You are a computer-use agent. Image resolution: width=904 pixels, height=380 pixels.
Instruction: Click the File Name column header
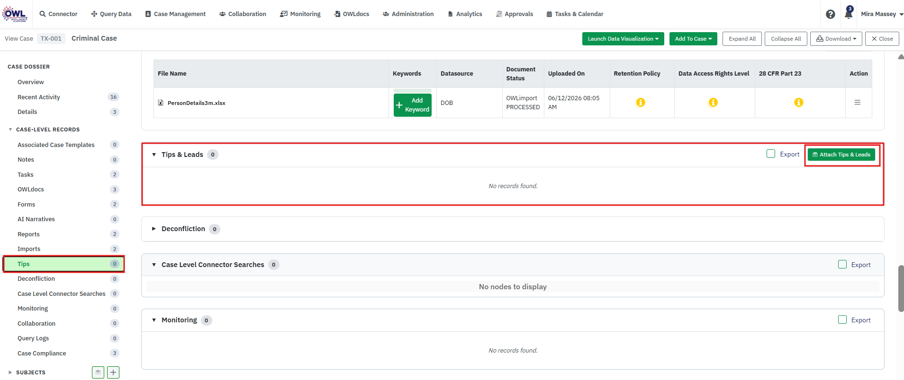click(x=172, y=74)
